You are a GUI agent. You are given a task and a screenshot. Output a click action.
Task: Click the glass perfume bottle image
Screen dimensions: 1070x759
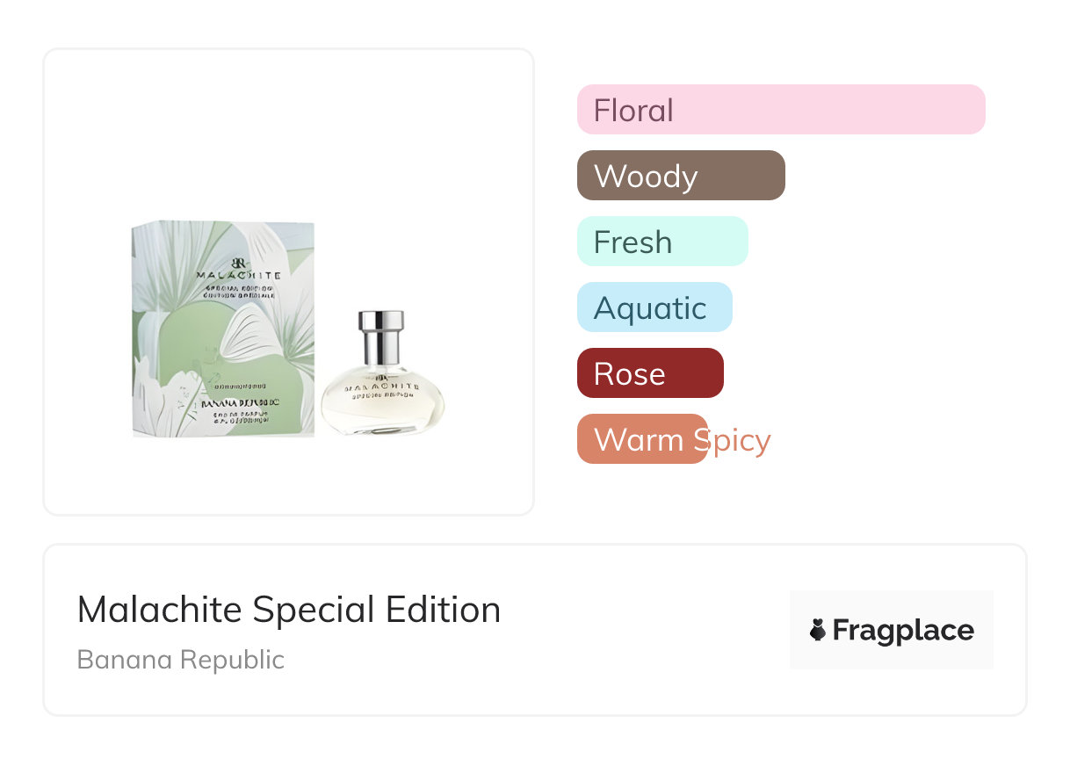(382, 378)
